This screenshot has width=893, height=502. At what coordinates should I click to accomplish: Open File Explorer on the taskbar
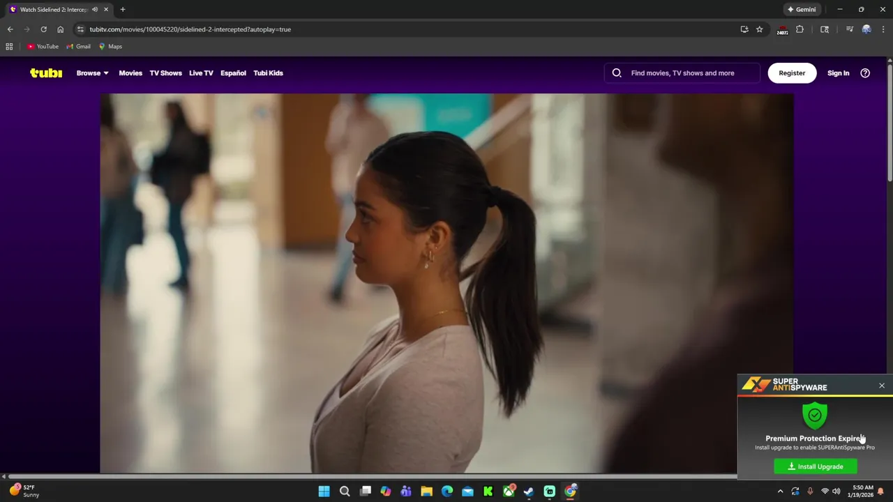tap(427, 492)
